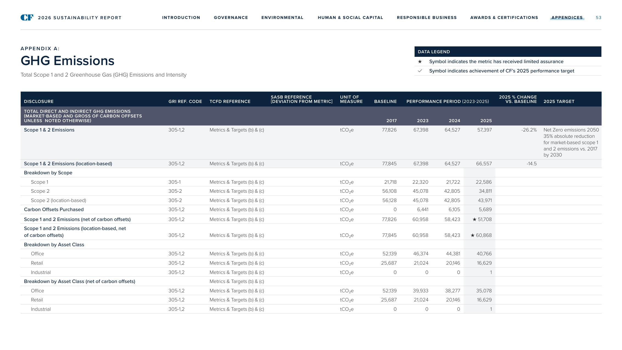The image size is (622, 350).
Task: Click the Data Legend header
Action: pyautogui.click(x=508, y=52)
